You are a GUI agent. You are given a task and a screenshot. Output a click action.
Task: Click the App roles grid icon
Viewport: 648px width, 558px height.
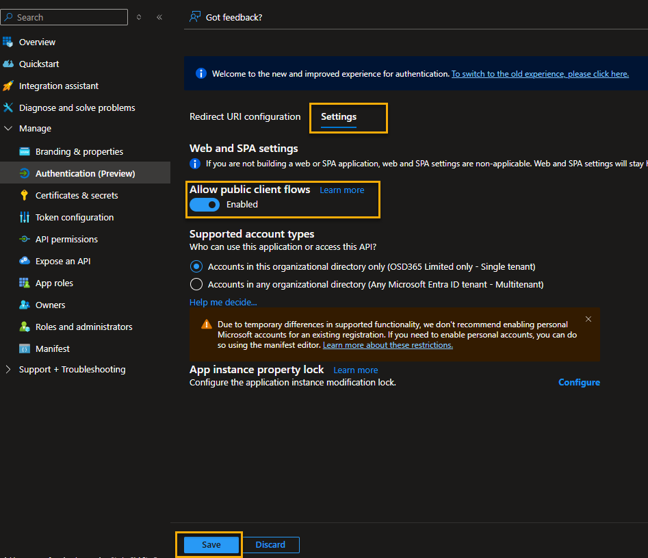(25, 283)
